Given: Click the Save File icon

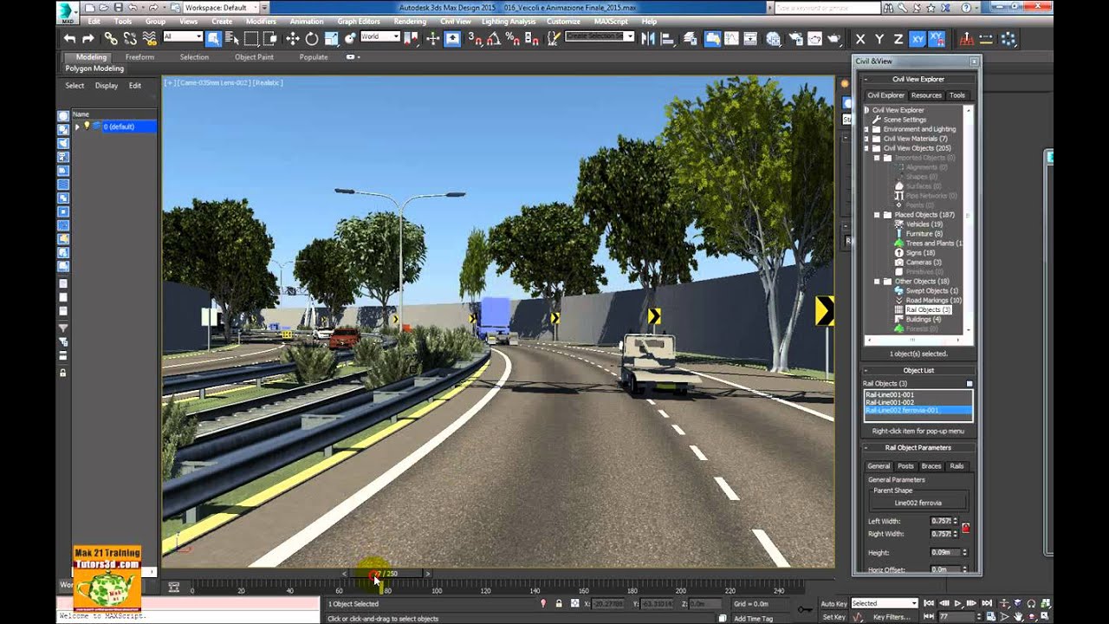Looking at the screenshot, I should (118, 7).
